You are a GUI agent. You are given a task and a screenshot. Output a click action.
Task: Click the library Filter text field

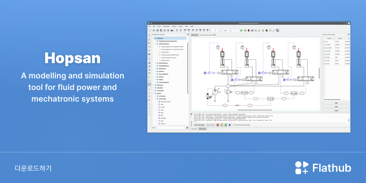[x=171, y=128]
